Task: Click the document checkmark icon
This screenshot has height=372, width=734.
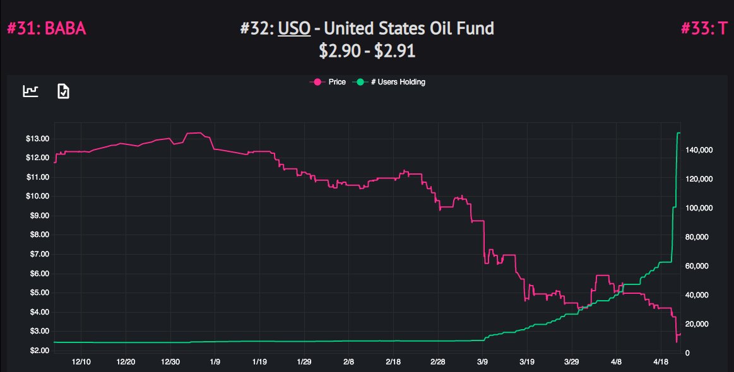Action: (x=63, y=91)
